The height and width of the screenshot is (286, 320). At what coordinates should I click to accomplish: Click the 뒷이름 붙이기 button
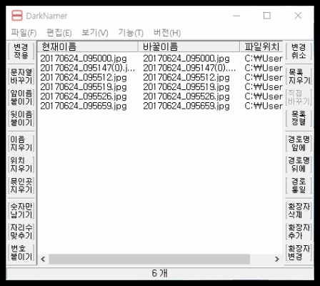tap(21, 118)
